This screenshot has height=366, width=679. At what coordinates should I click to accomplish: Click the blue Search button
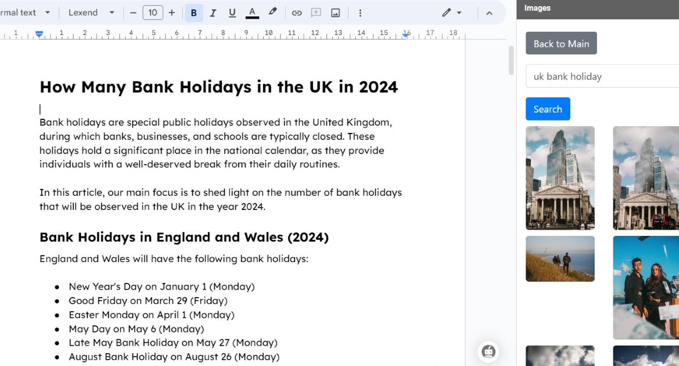[x=548, y=109]
